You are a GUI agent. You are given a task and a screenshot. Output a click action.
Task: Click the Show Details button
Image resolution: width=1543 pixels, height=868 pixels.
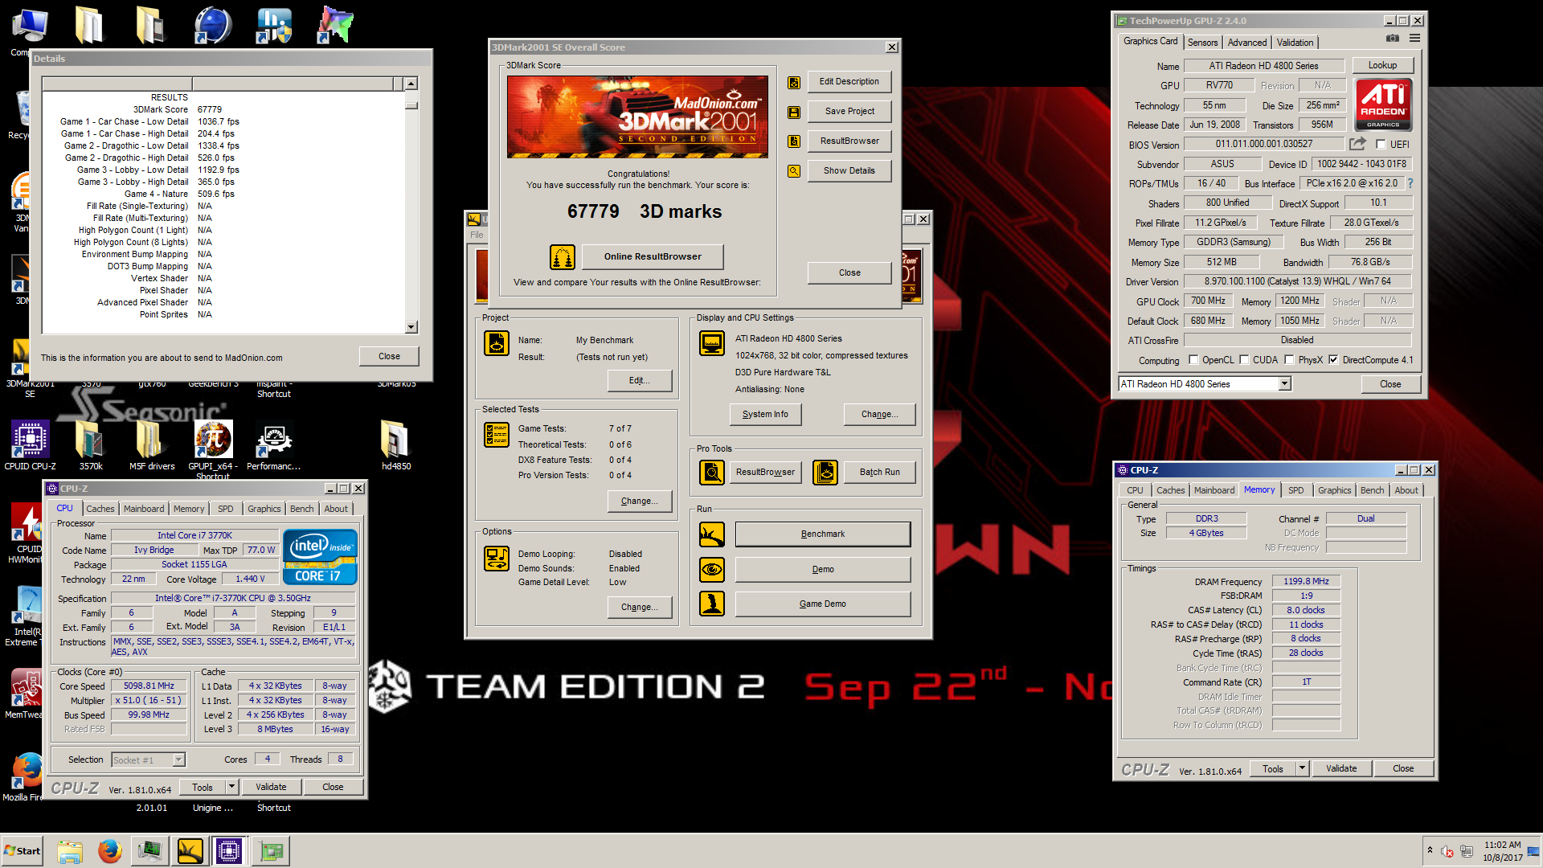[x=849, y=170]
